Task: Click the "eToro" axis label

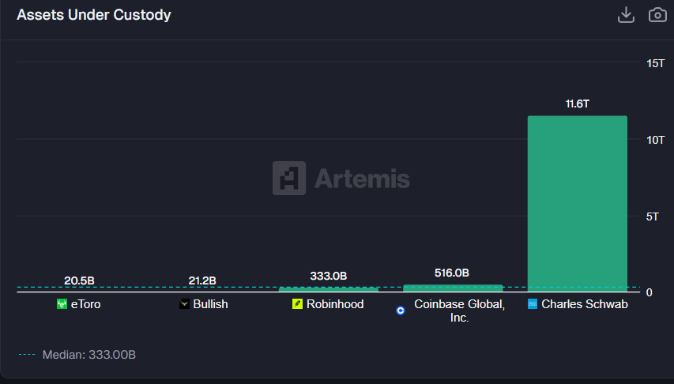Action: click(x=85, y=304)
